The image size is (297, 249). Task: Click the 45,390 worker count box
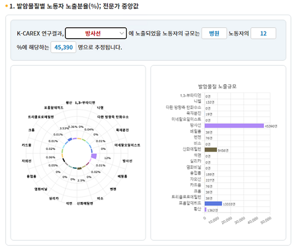coord(64,47)
